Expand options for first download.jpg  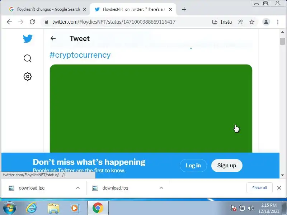point(78,188)
